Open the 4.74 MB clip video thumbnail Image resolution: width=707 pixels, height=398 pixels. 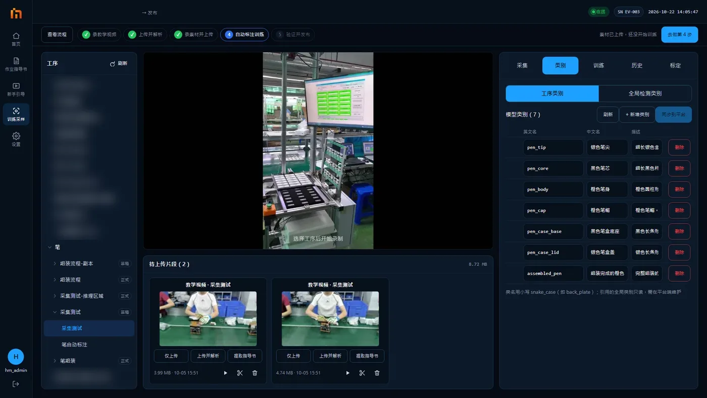coord(330,319)
